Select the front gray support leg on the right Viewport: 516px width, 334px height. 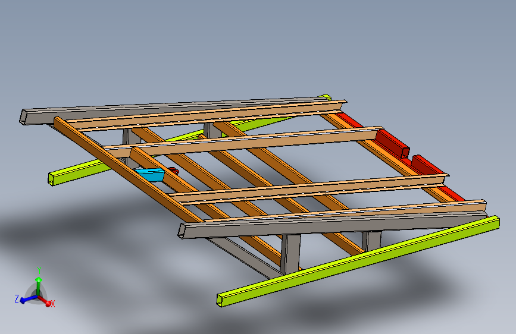[x=371, y=241]
